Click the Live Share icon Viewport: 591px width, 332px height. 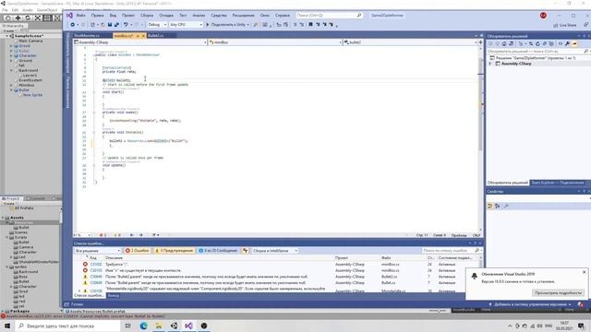[x=556, y=25]
